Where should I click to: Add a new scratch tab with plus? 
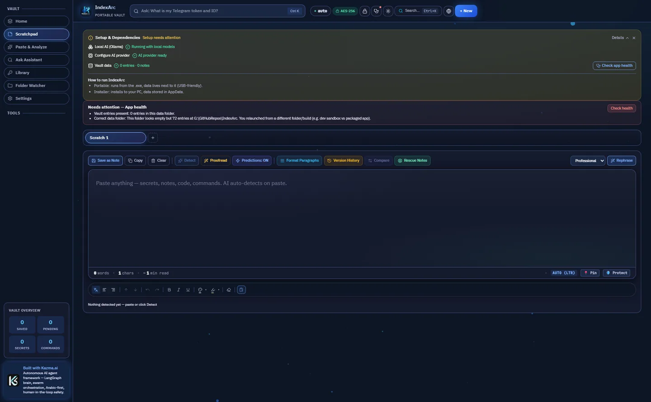153,138
